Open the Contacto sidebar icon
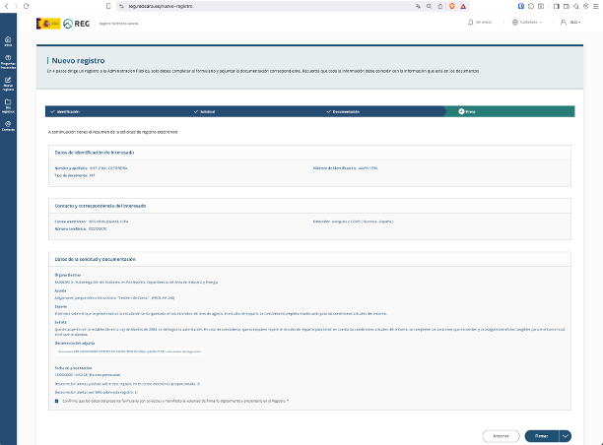The height and width of the screenshot is (445, 603). [x=8, y=124]
